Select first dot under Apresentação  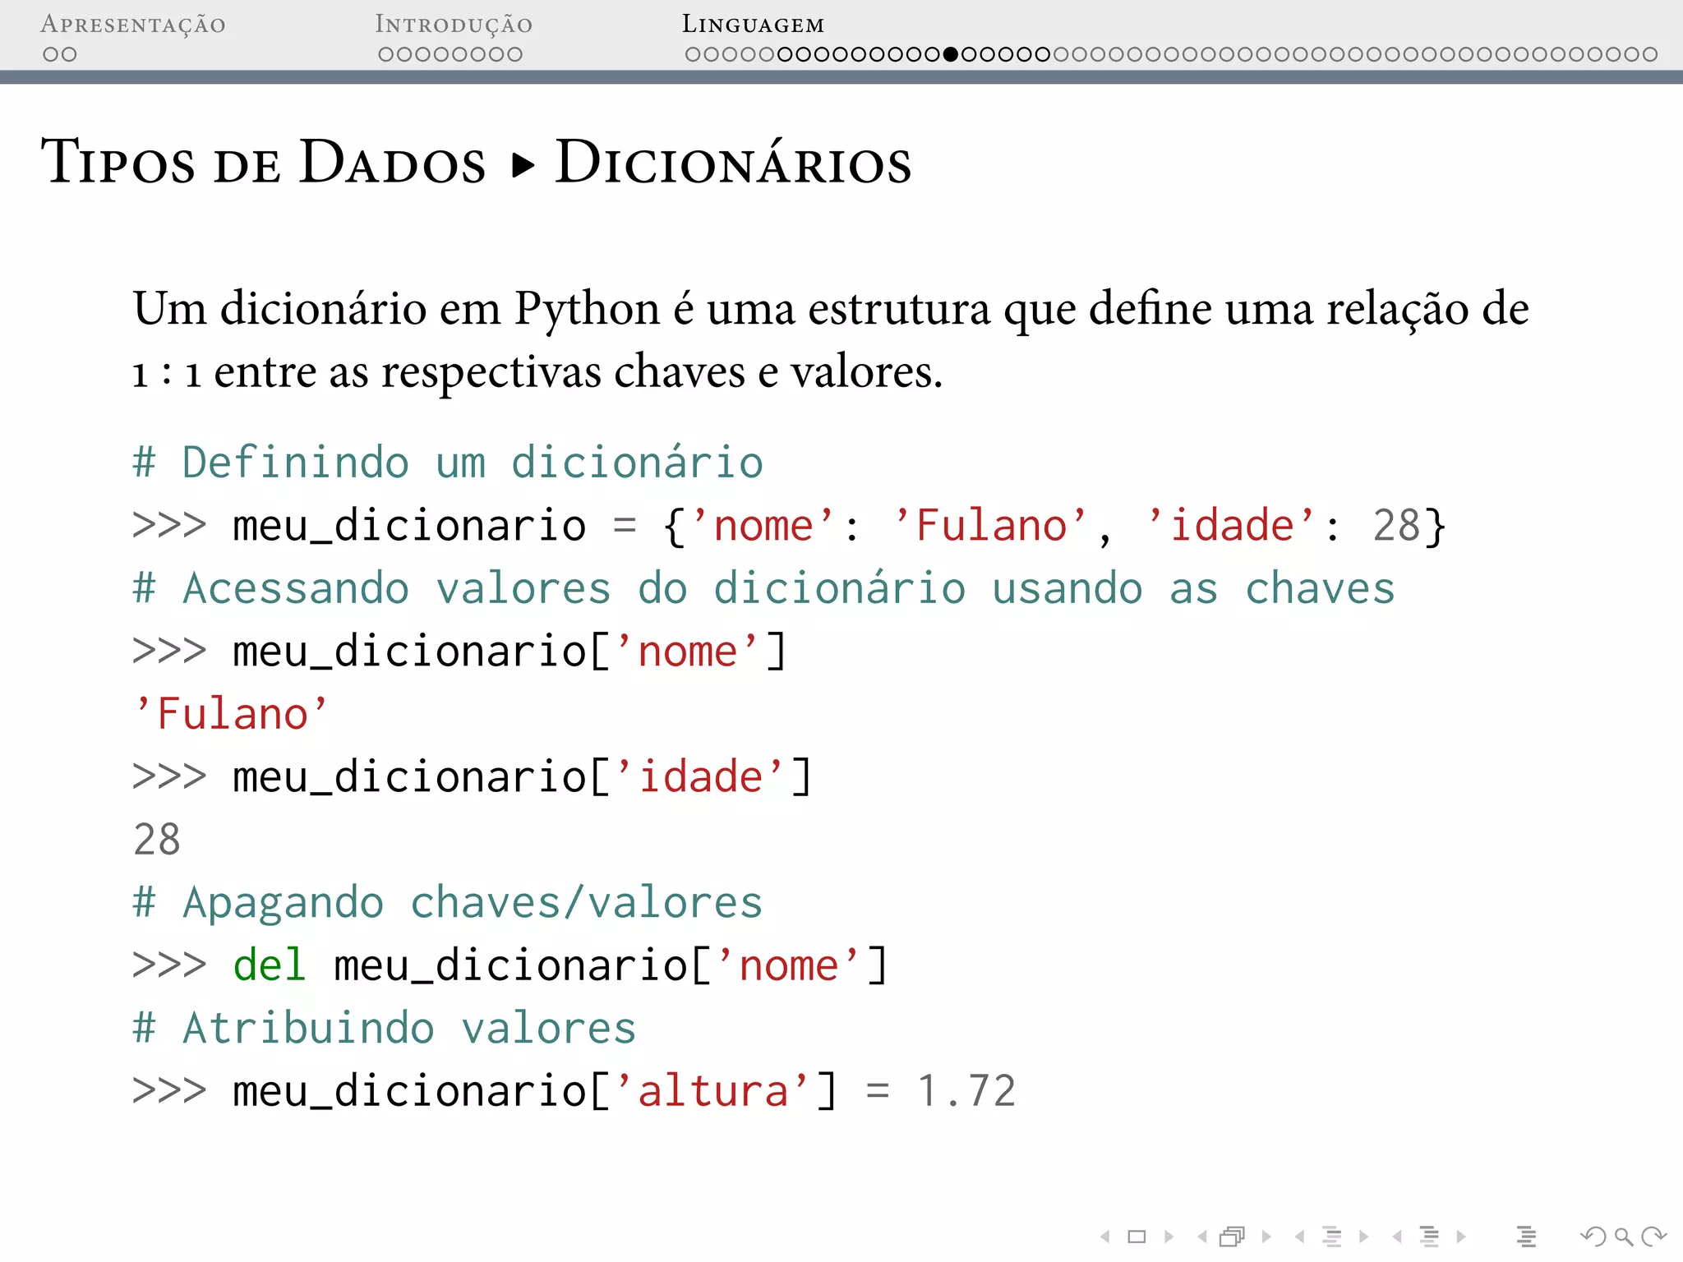51,55
